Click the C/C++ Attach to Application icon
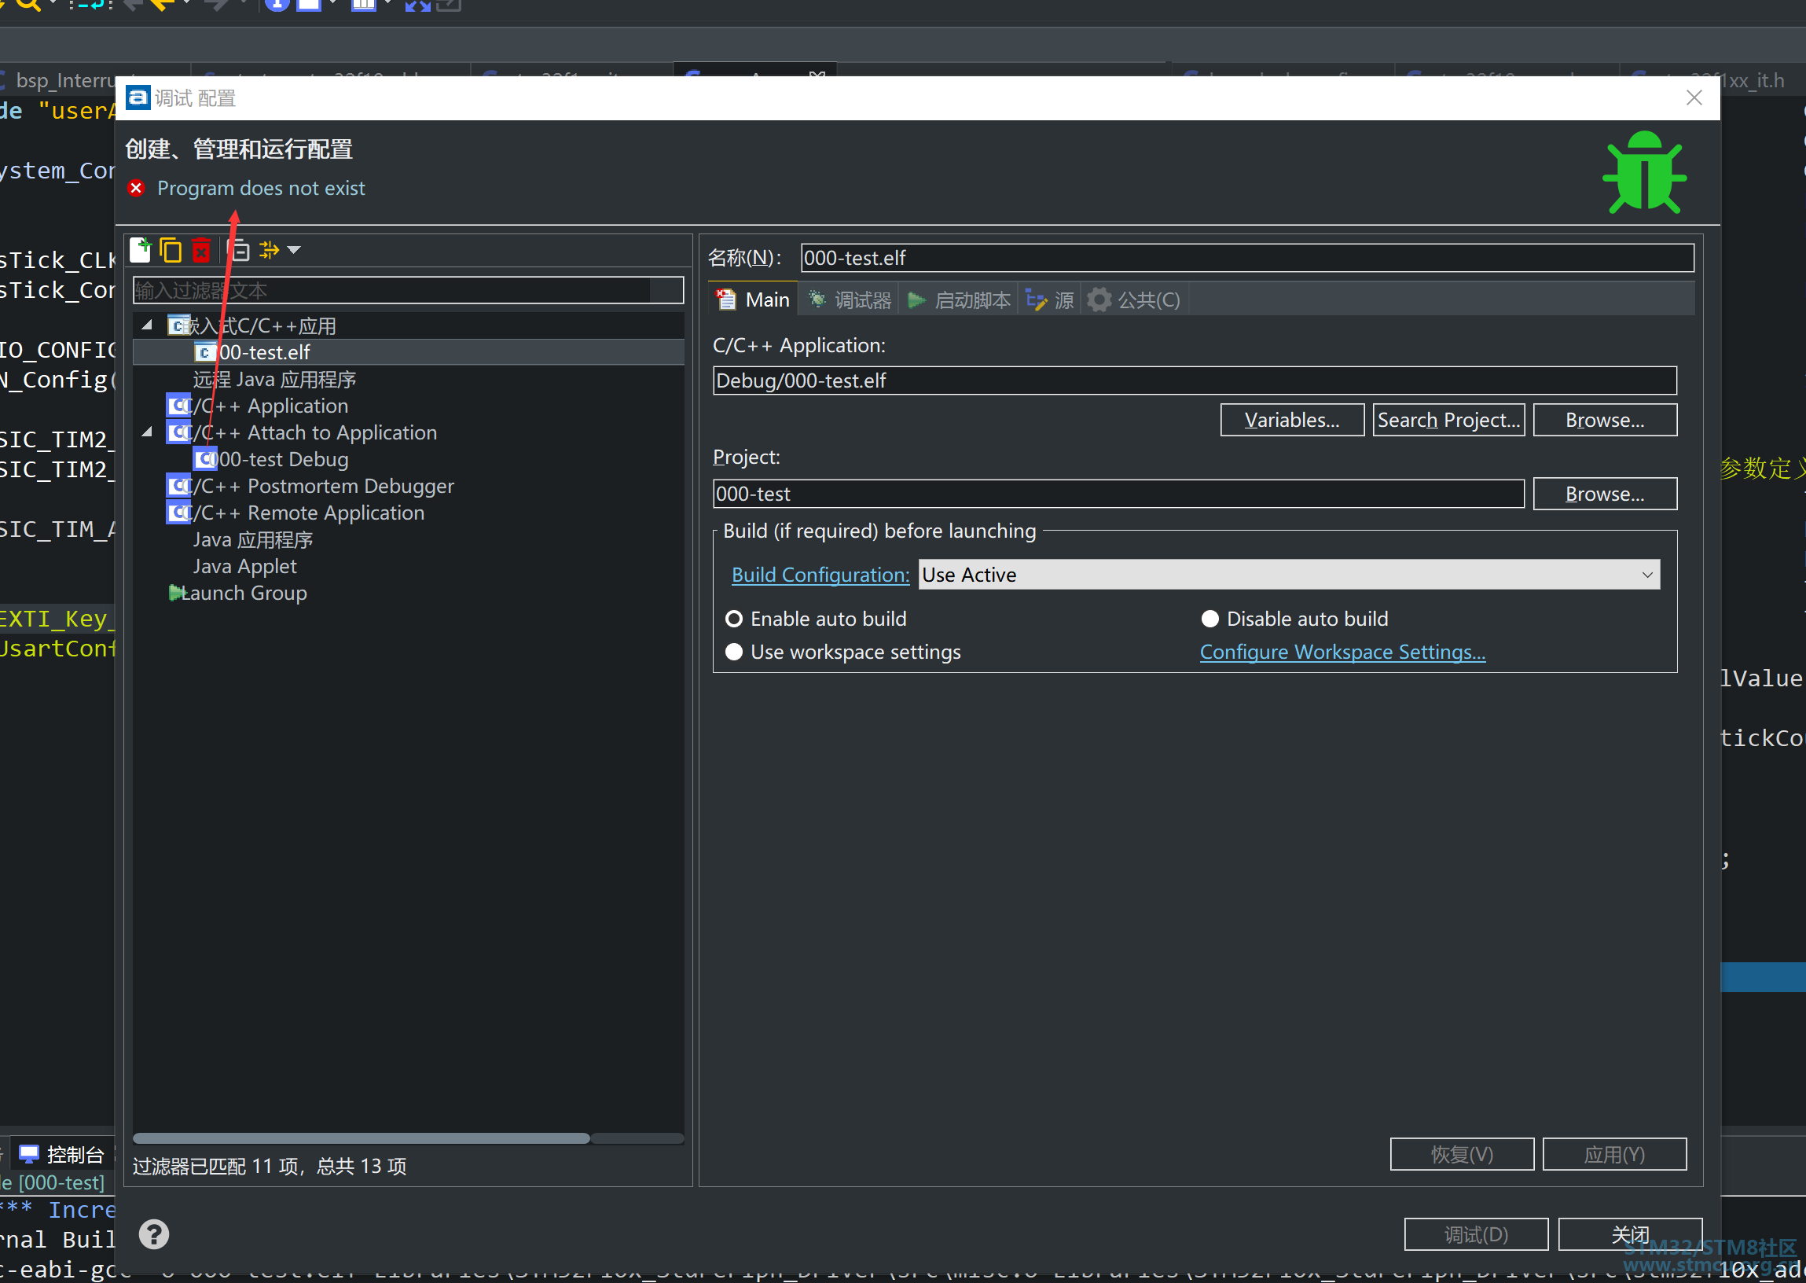 178,432
